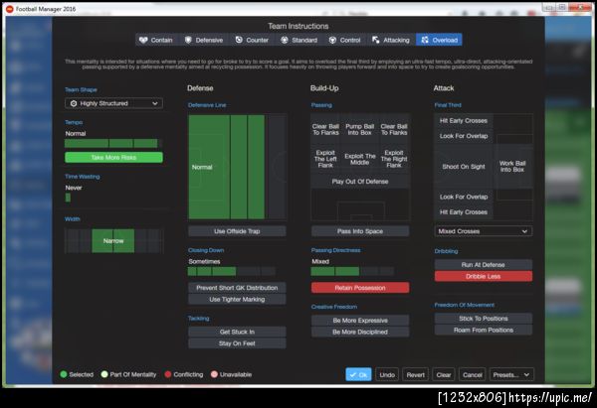
Task: Click the Football Manager 2016 title bar icon
Action: pos(10,9)
